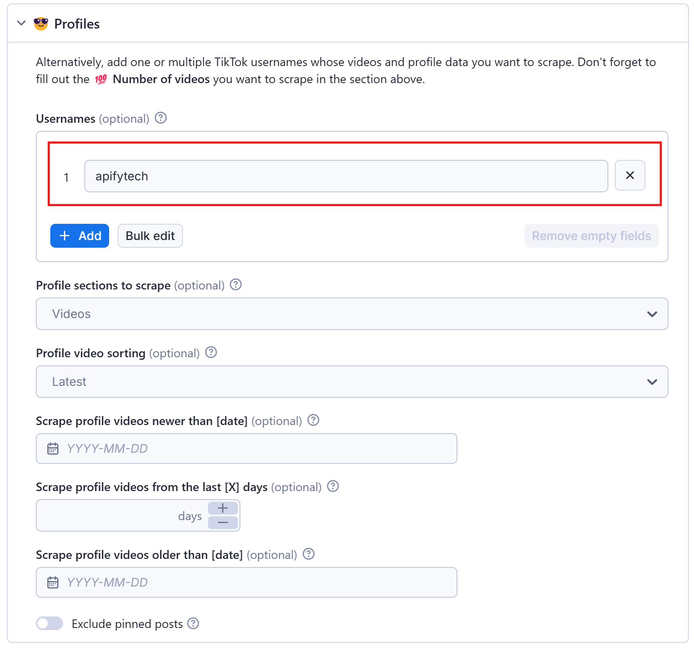This screenshot has height=648, width=694.
Task: Decrement days using the minus stepper
Action: (222, 523)
